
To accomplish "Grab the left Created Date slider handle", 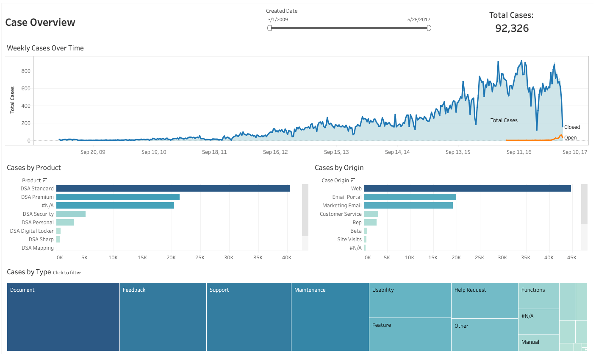I will pos(269,28).
